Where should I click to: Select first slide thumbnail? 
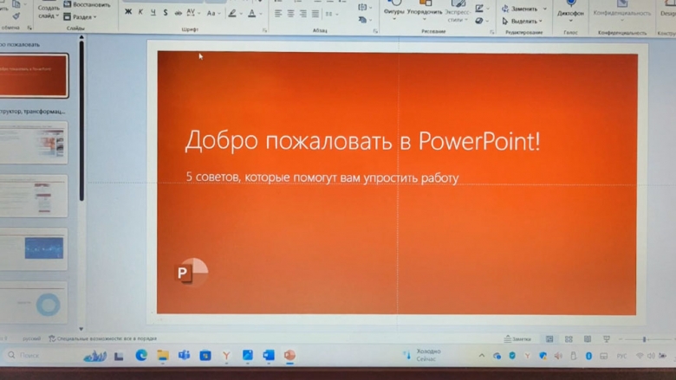coord(34,75)
